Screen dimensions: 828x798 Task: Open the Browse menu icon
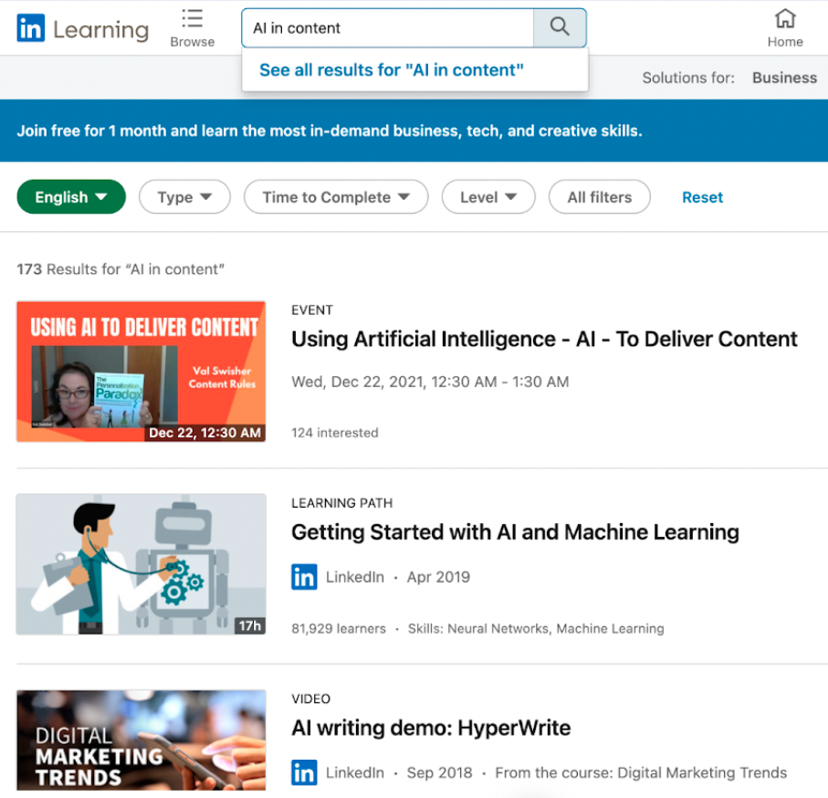point(193,28)
